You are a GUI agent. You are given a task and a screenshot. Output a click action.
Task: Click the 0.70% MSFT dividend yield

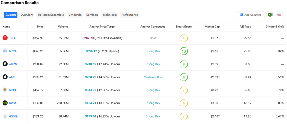tap(280, 90)
